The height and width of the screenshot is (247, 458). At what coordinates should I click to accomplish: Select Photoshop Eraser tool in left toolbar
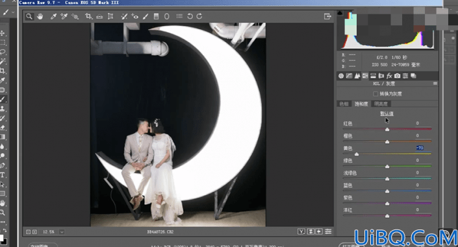(3, 128)
